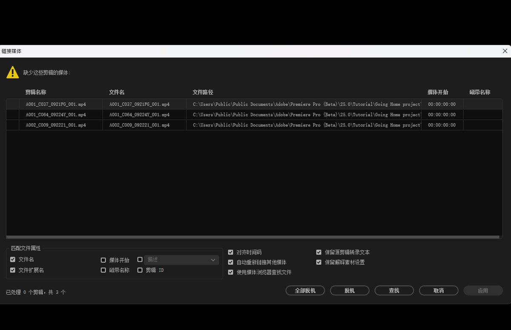The height and width of the screenshot is (330, 511).
Task: Click the 脱机 button
Action: coord(350,290)
